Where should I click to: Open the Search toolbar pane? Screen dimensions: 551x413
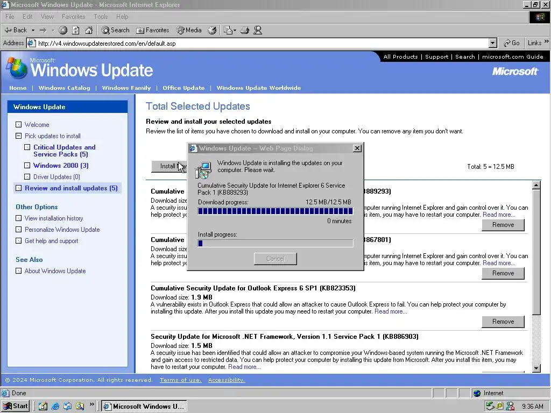pyautogui.click(x=115, y=30)
